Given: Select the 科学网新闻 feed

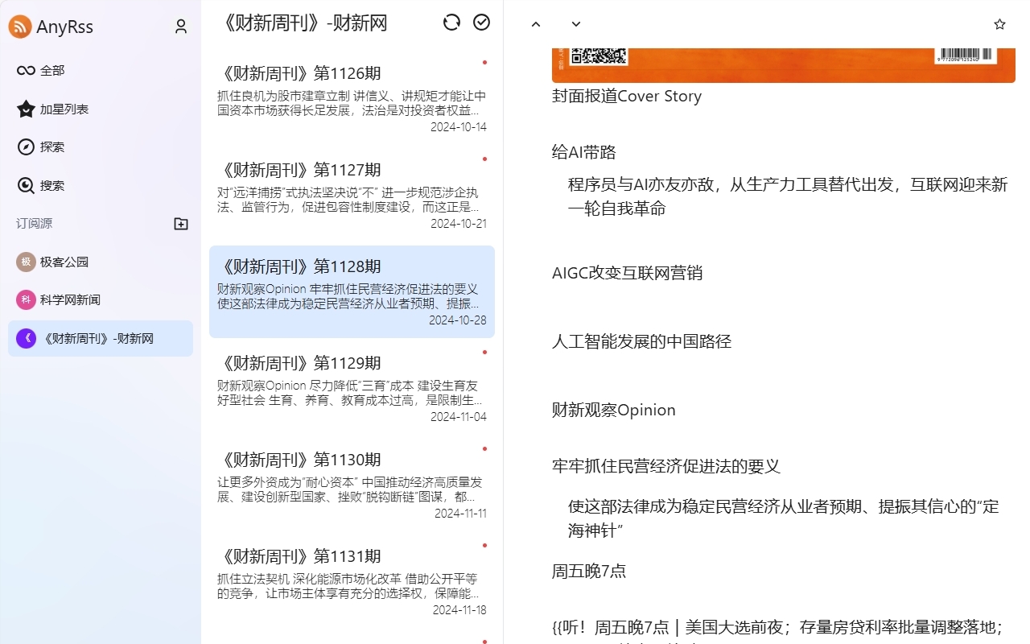Looking at the screenshot, I should 101,300.
